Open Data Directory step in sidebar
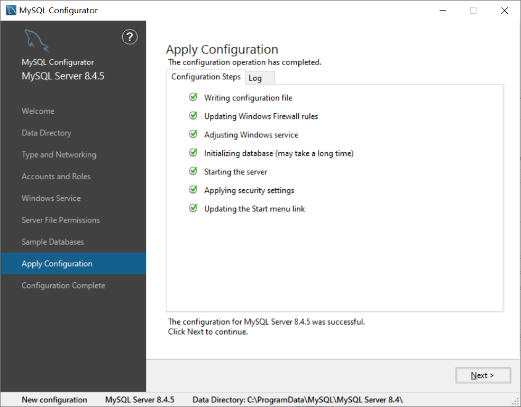The image size is (521, 407). pos(47,133)
